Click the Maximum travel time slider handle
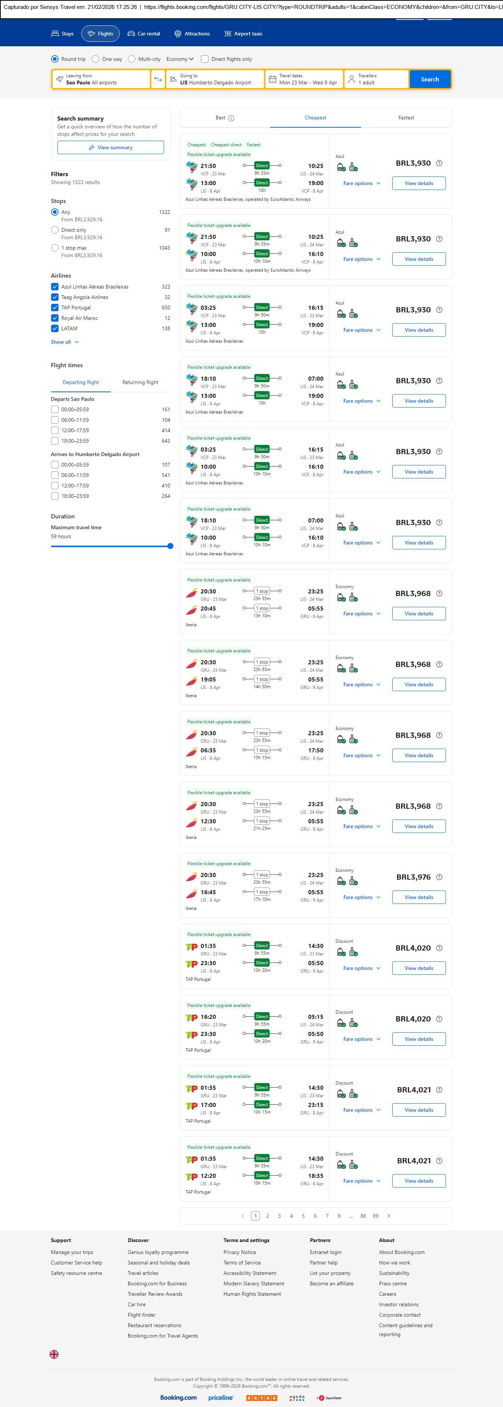The image size is (503, 1407). pyautogui.click(x=170, y=546)
